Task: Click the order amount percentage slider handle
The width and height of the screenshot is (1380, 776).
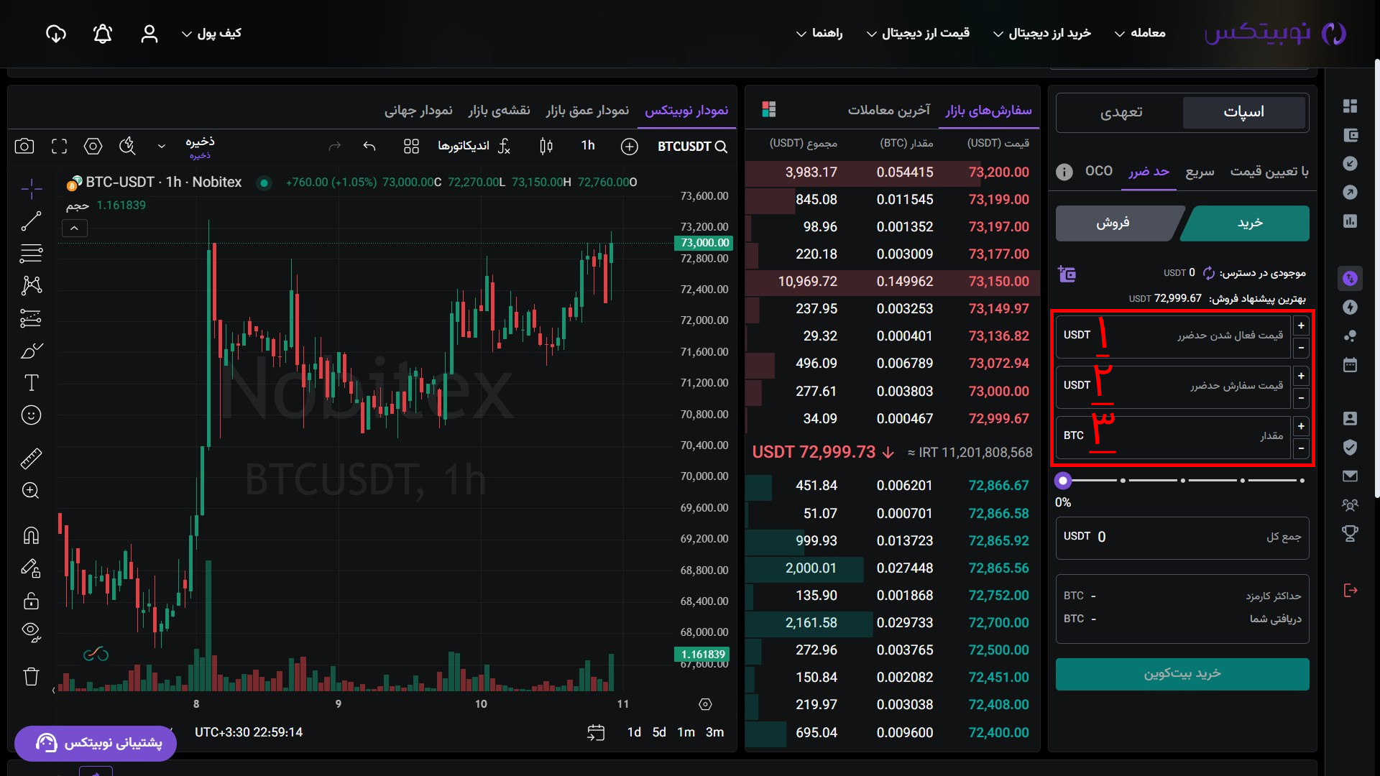Action: (1063, 481)
